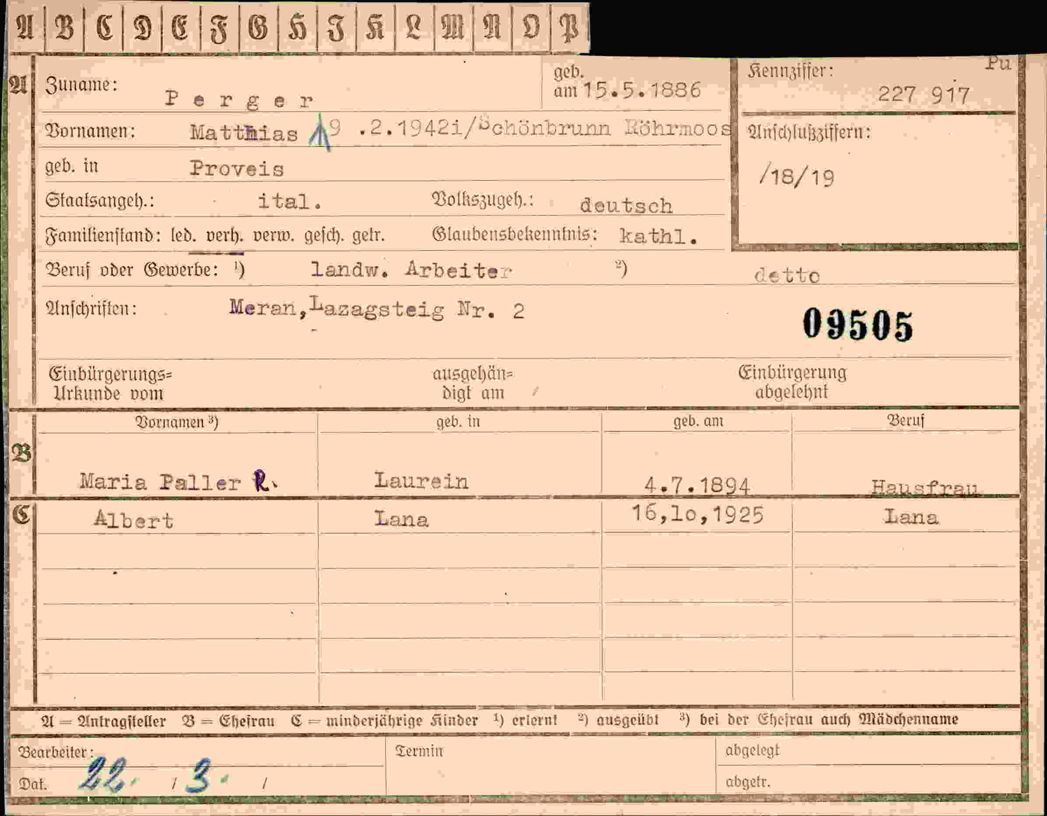Click the 'Anschlußziffern:' label
This screenshot has height=816, width=1047.
click(x=809, y=132)
